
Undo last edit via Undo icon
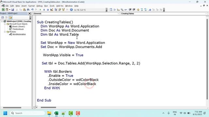(x=32, y=10)
